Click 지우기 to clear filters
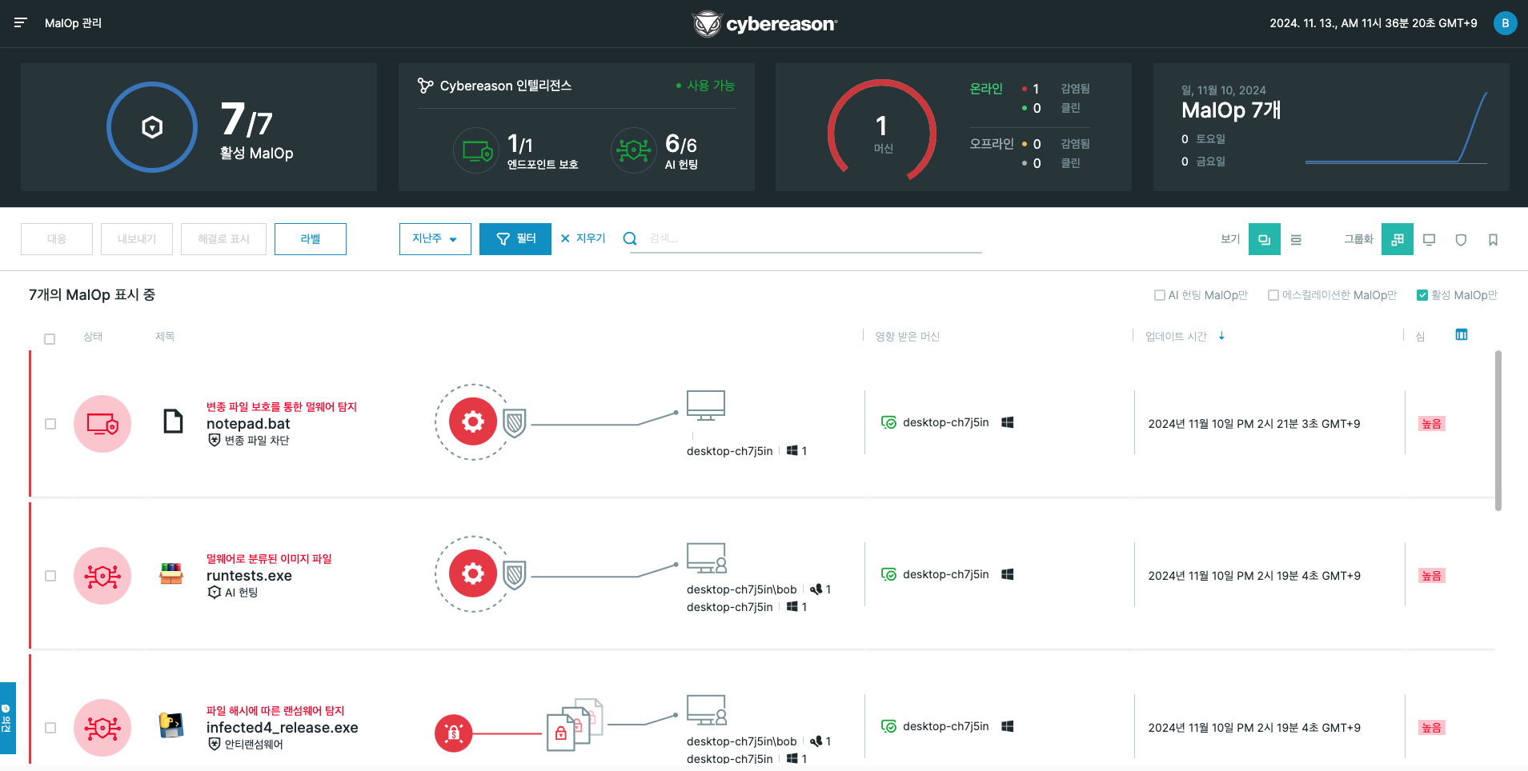Image resolution: width=1528 pixels, height=771 pixels. [584, 238]
